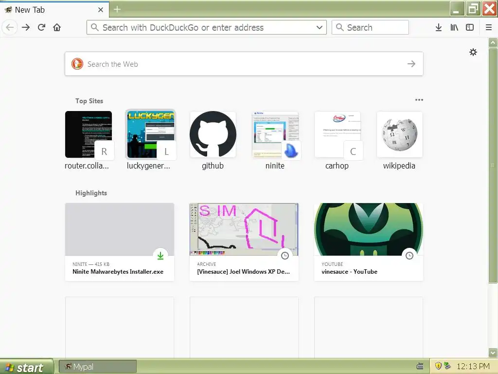This screenshot has width=498, height=374.
Task: Open router.colla... top site tile
Action: pyautogui.click(x=89, y=140)
